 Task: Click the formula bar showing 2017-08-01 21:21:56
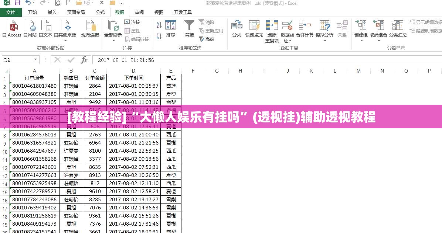267,60
